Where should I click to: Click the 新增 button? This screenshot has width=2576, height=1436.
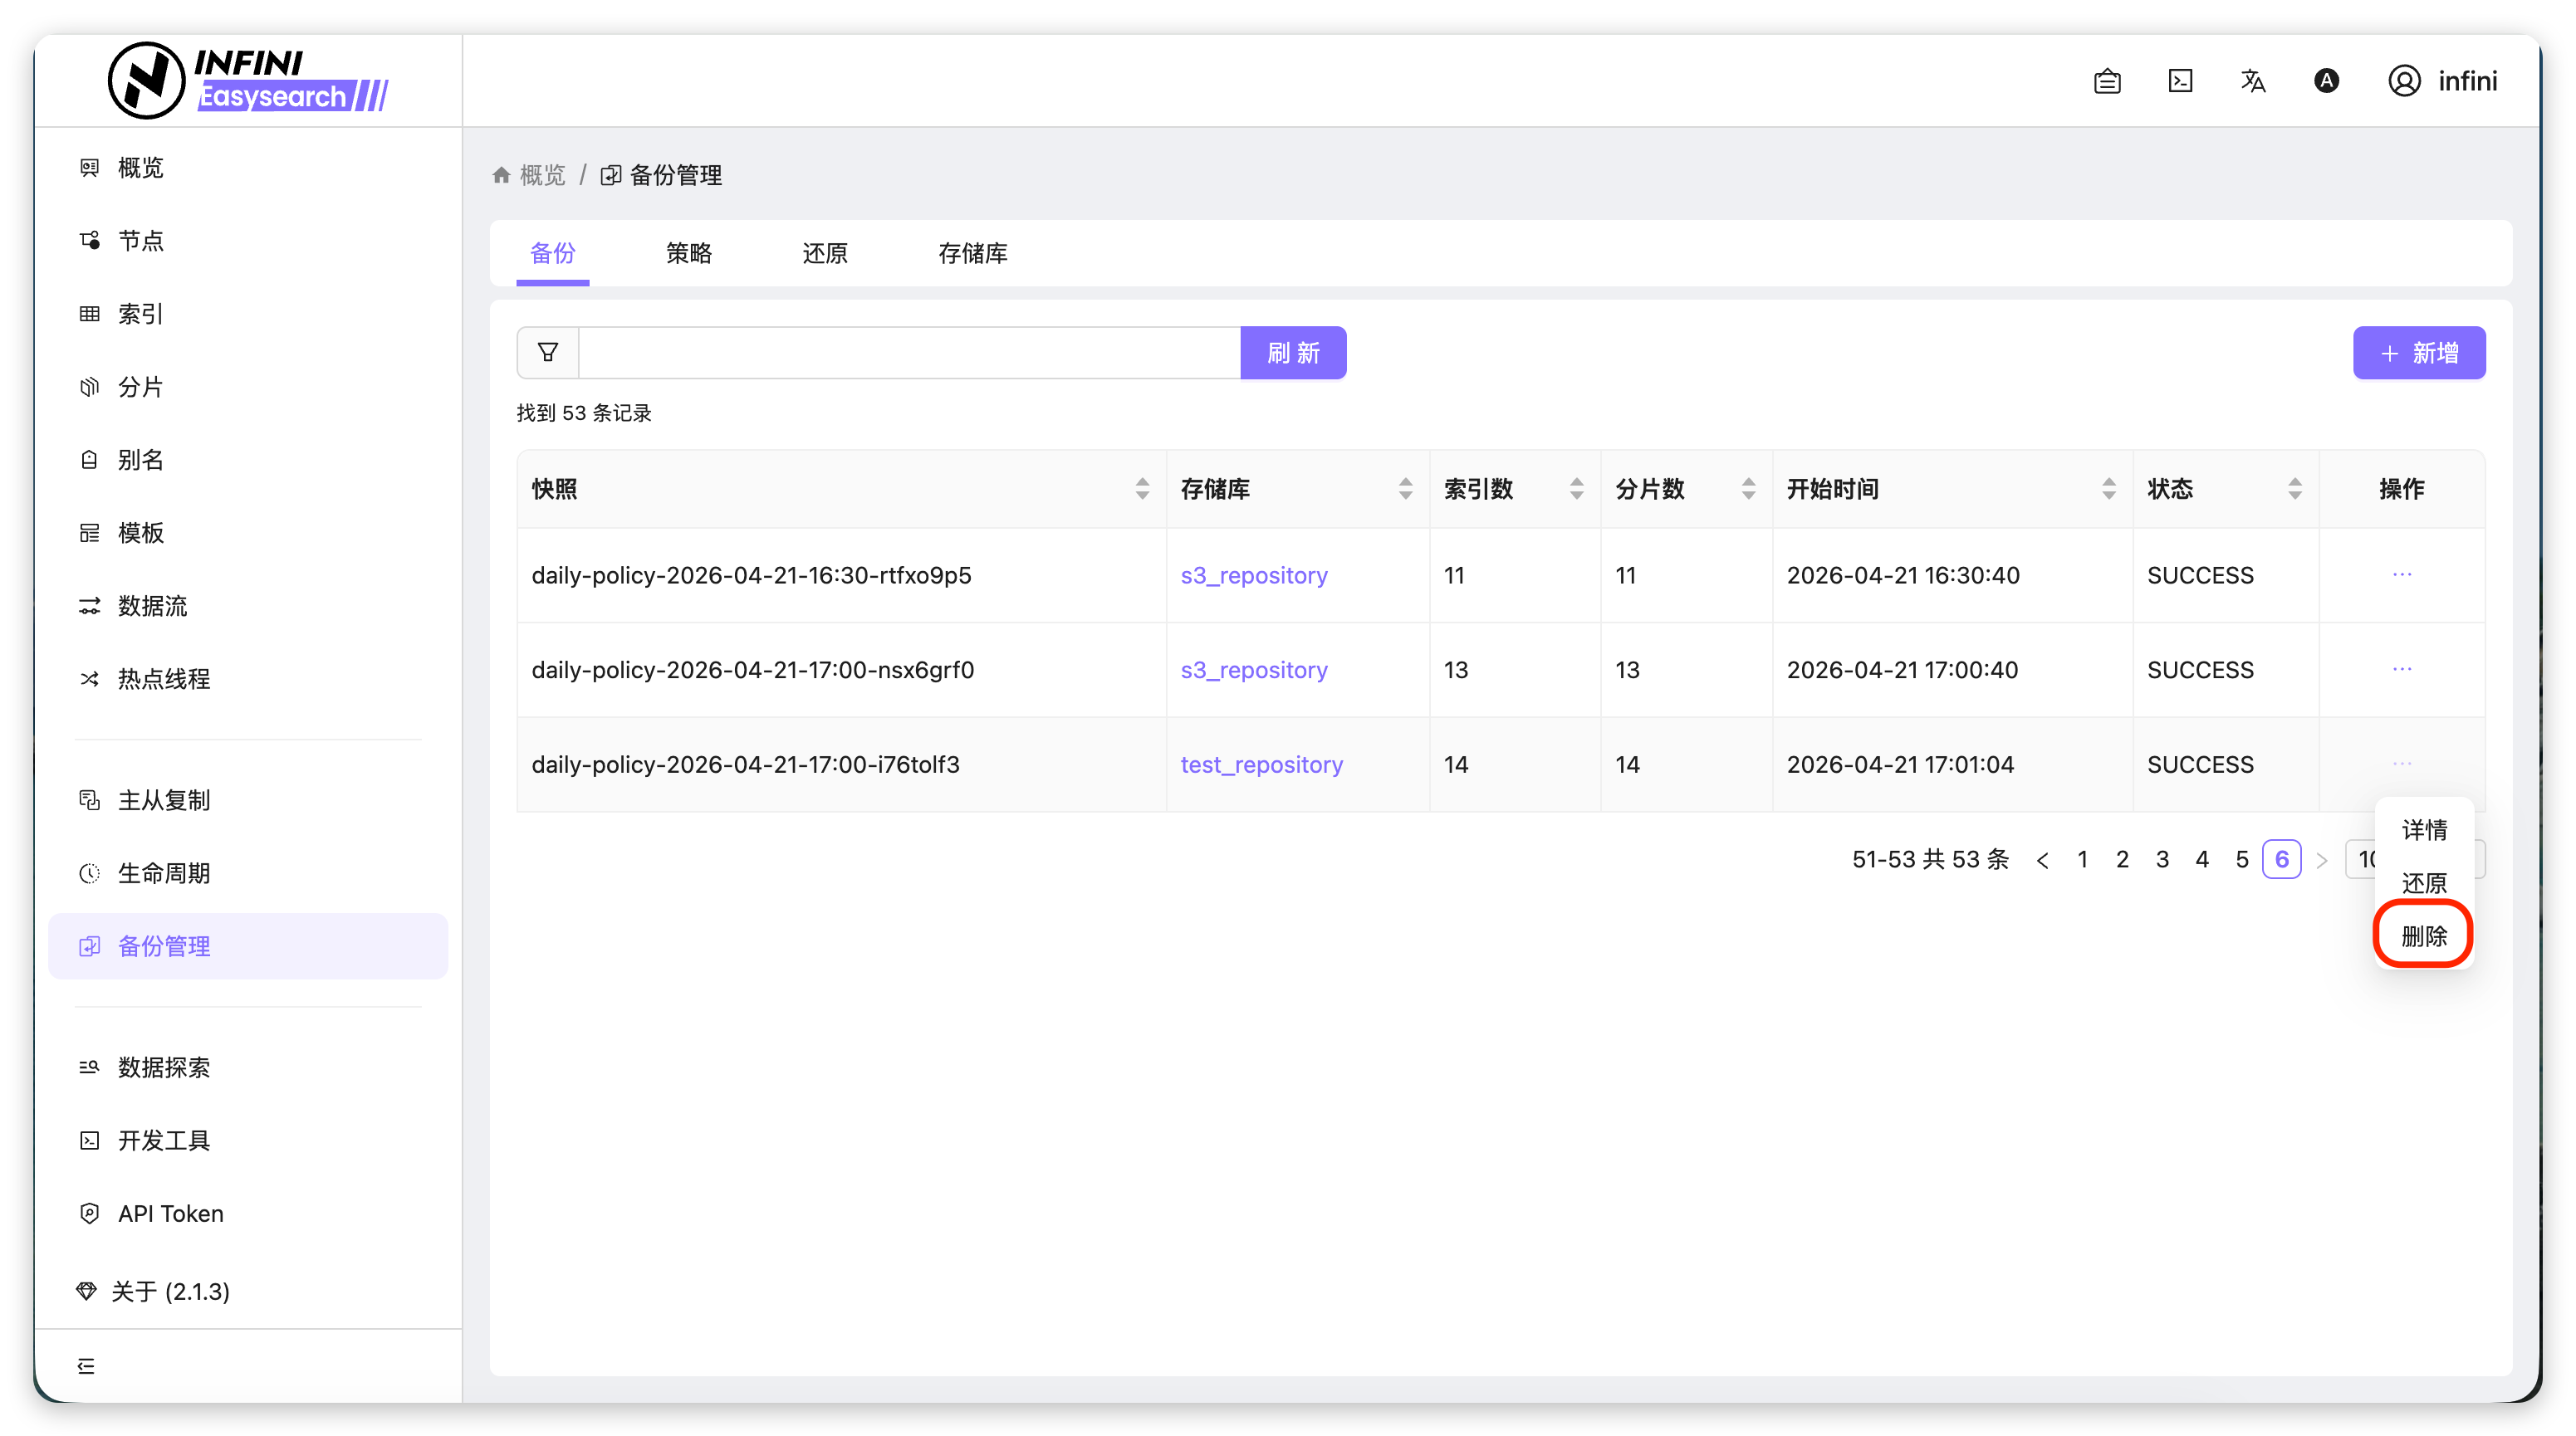2418,353
